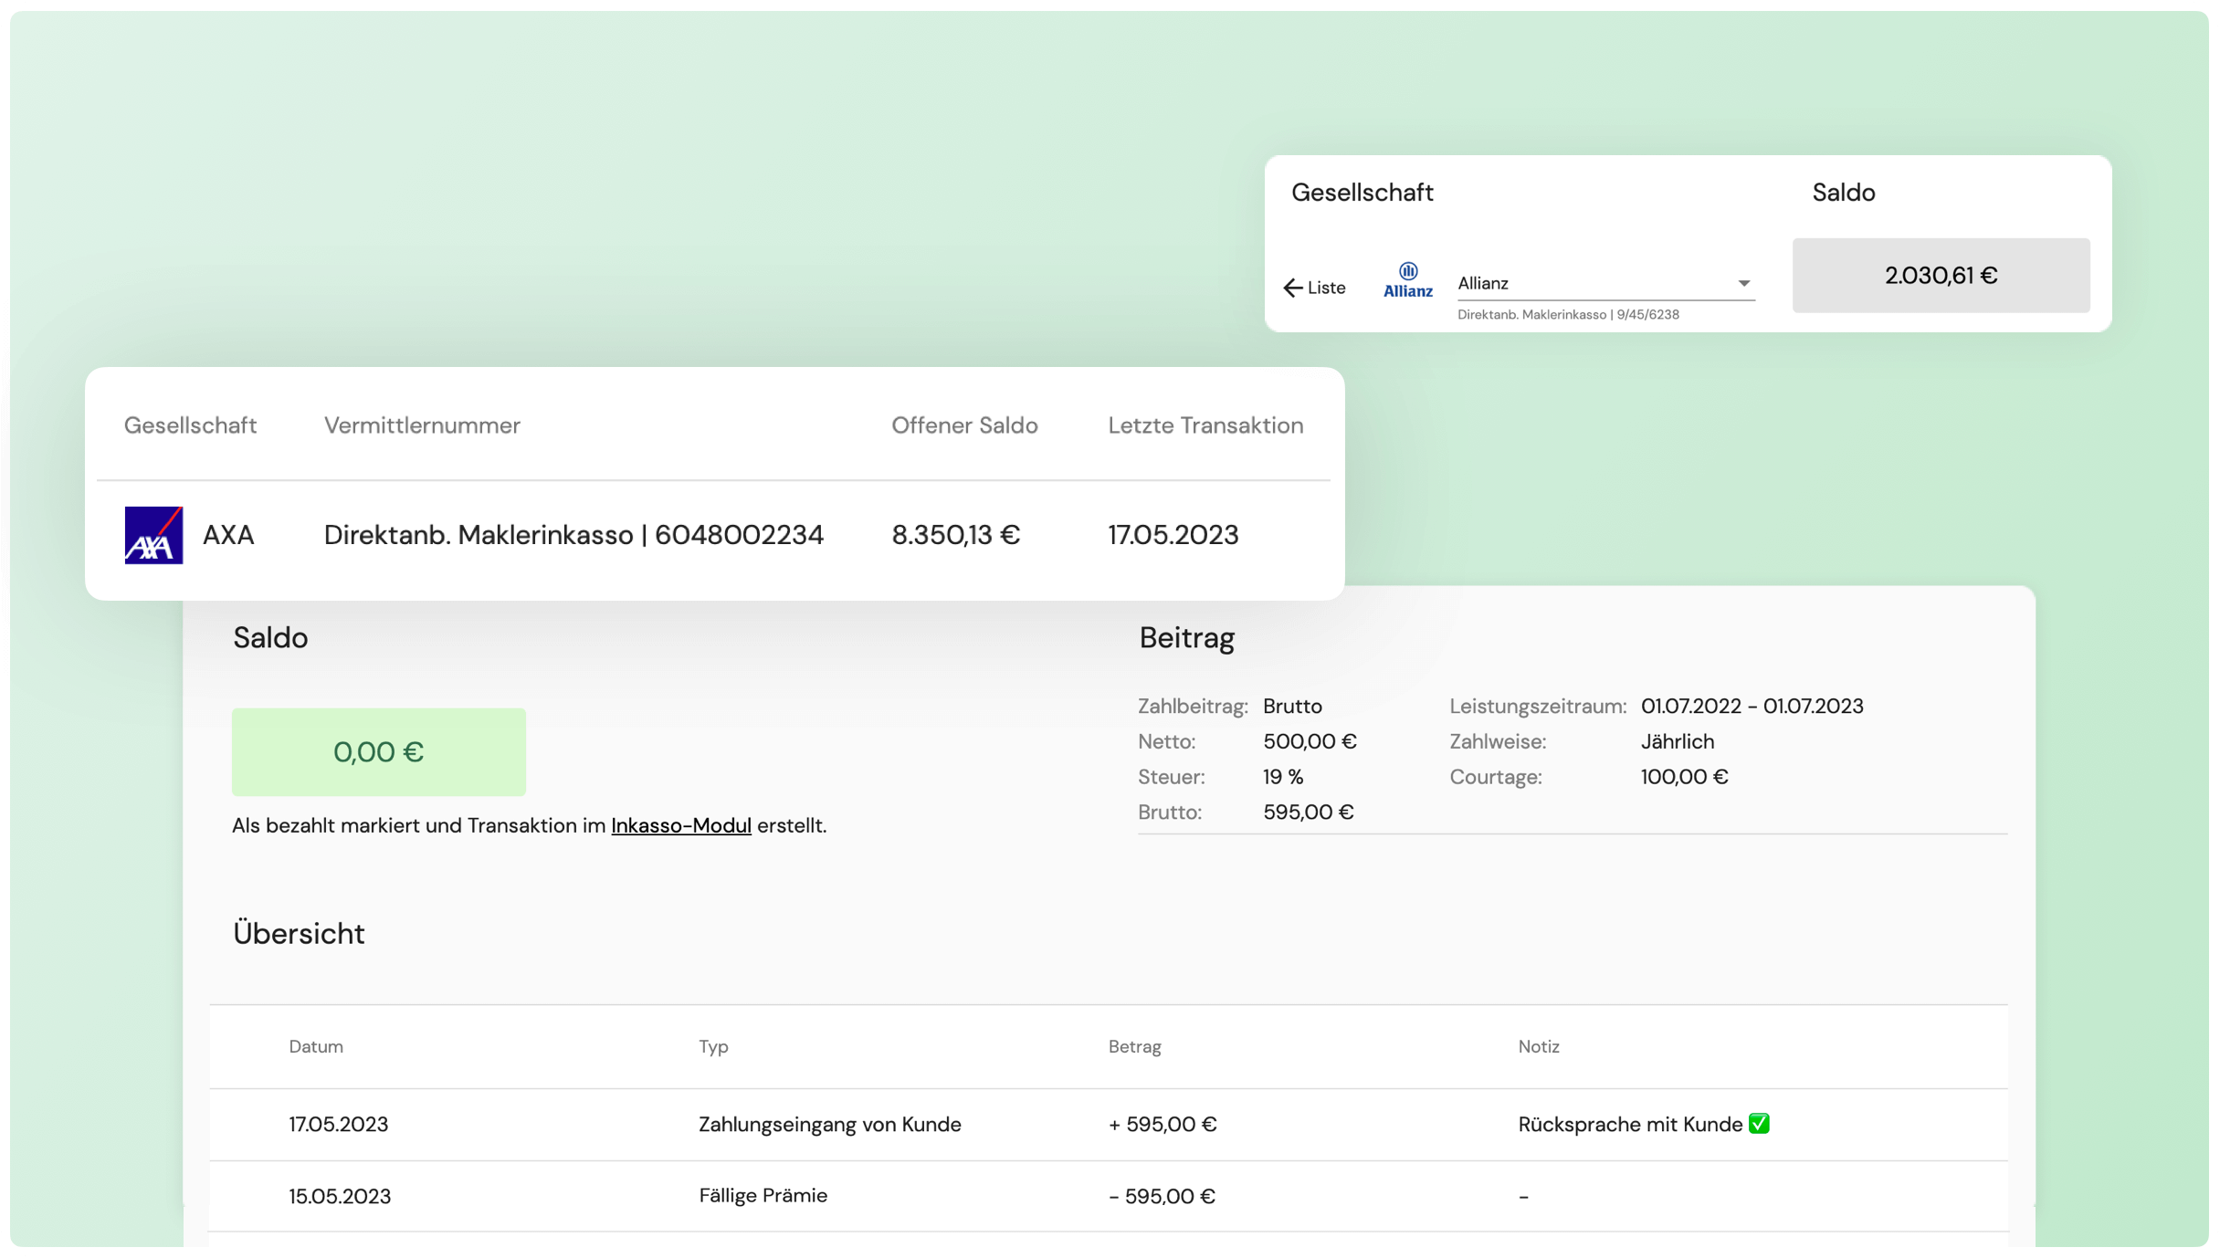
Task: Select the 'Rücksprache mit Kunde' note
Action: (1630, 1125)
